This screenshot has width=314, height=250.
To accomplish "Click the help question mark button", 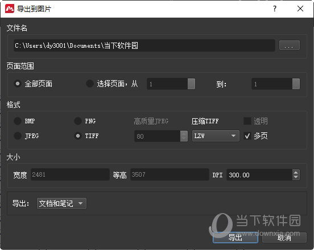I will point(275,9).
